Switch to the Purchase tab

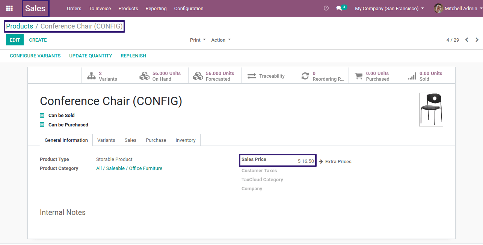pos(156,140)
